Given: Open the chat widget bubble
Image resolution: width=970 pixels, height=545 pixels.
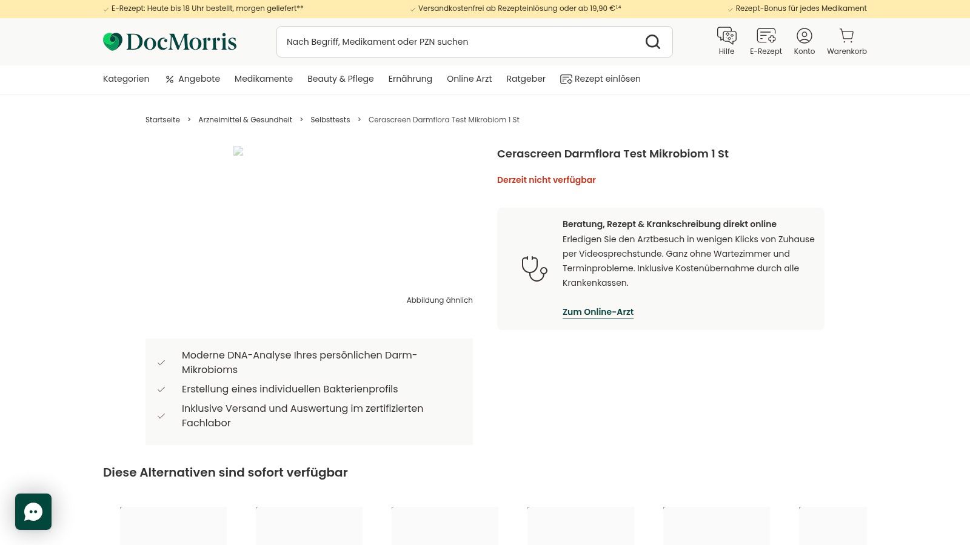Looking at the screenshot, I should point(33,512).
